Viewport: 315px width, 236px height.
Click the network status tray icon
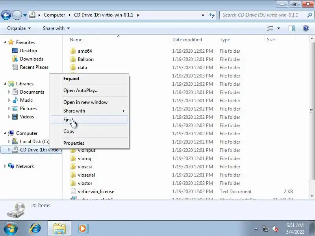[x=265, y=229]
